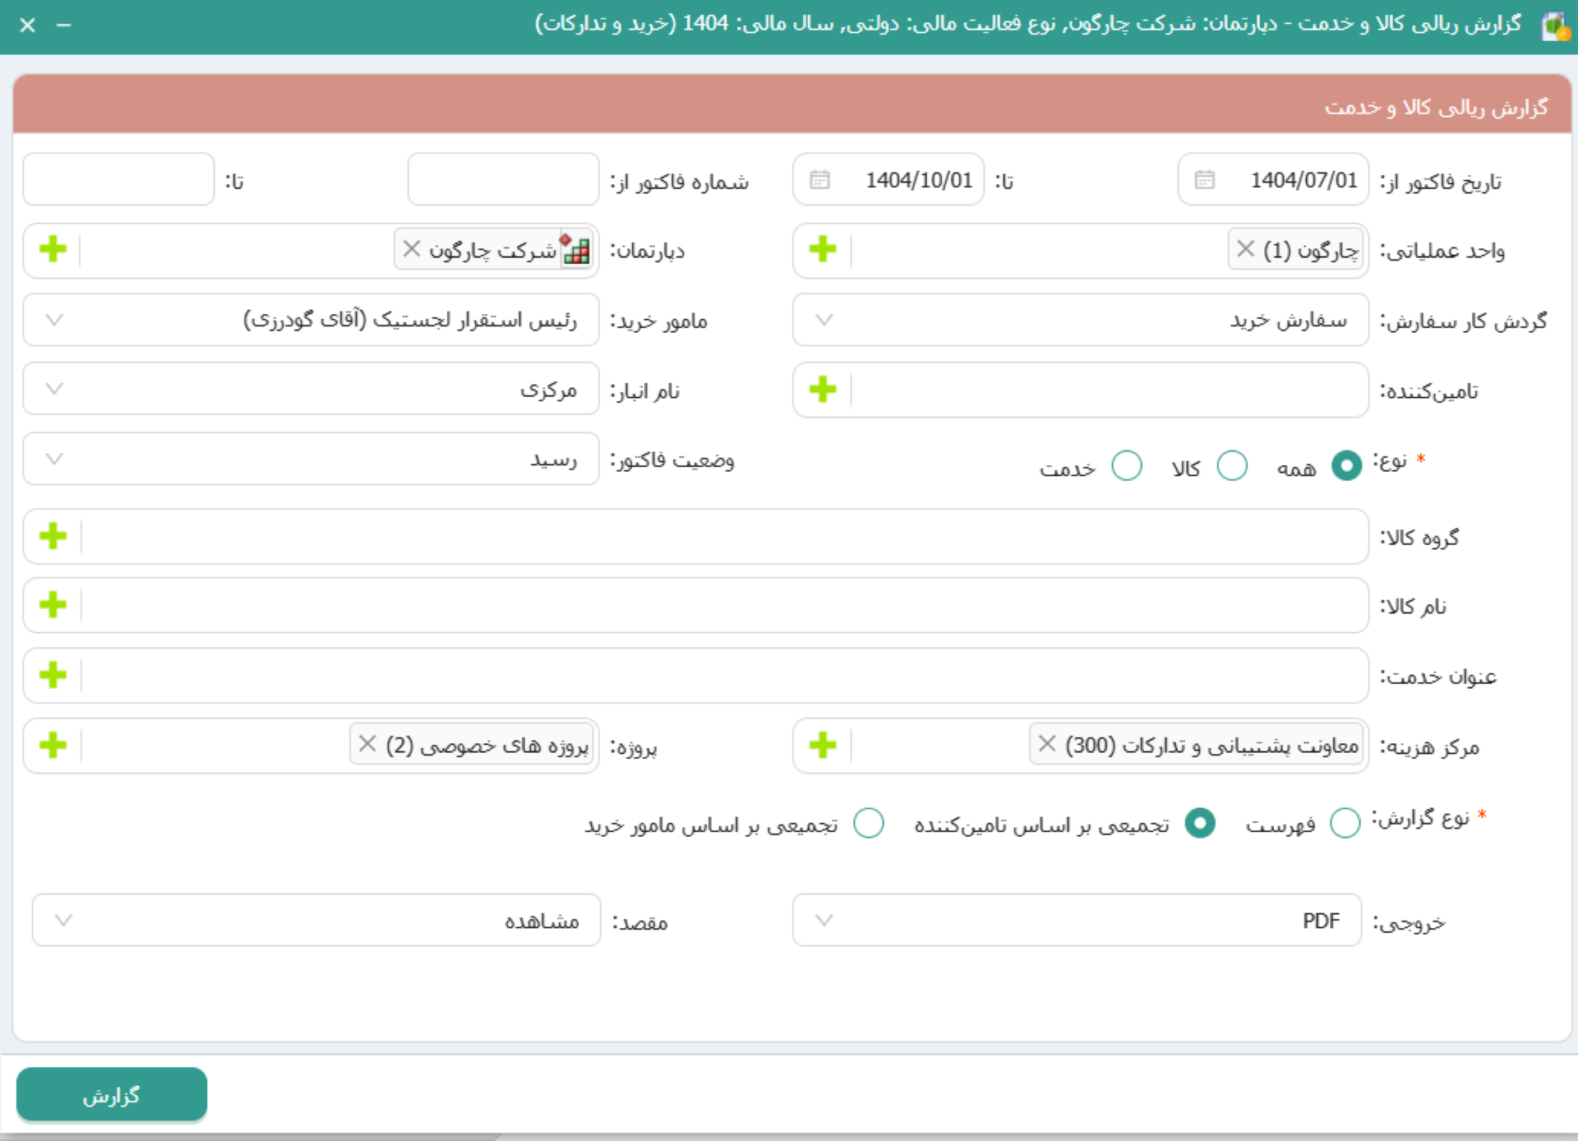Open calendar icon for the تا date 1404/10/01
Screen dimensions: 1578x1141
[x=819, y=180]
